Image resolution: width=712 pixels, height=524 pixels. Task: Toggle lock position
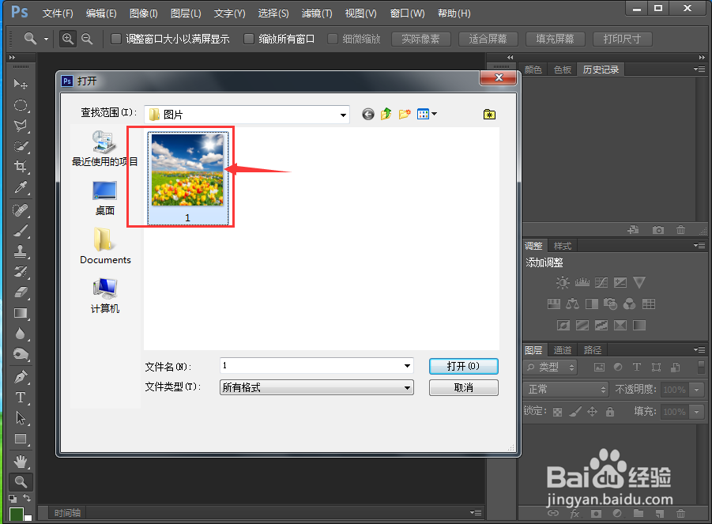point(592,412)
